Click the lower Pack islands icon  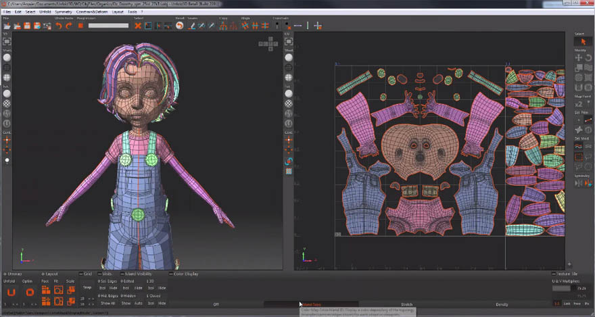tap(46, 301)
